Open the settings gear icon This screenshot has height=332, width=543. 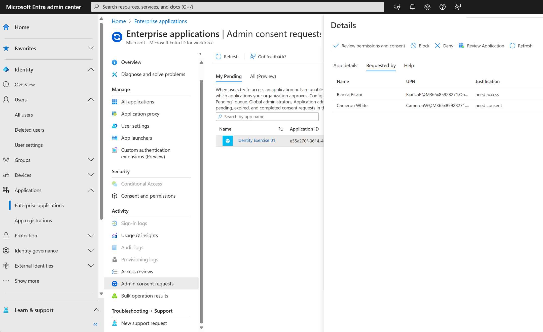[427, 7]
